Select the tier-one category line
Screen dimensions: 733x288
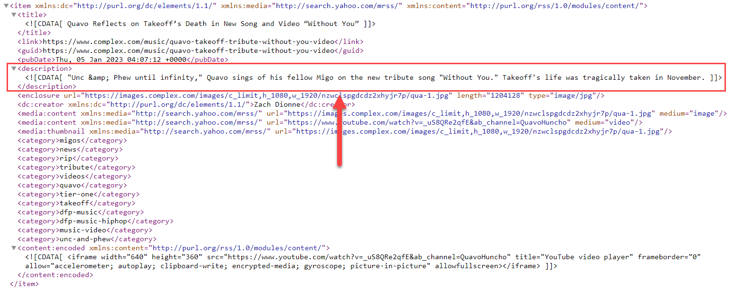[x=79, y=195]
